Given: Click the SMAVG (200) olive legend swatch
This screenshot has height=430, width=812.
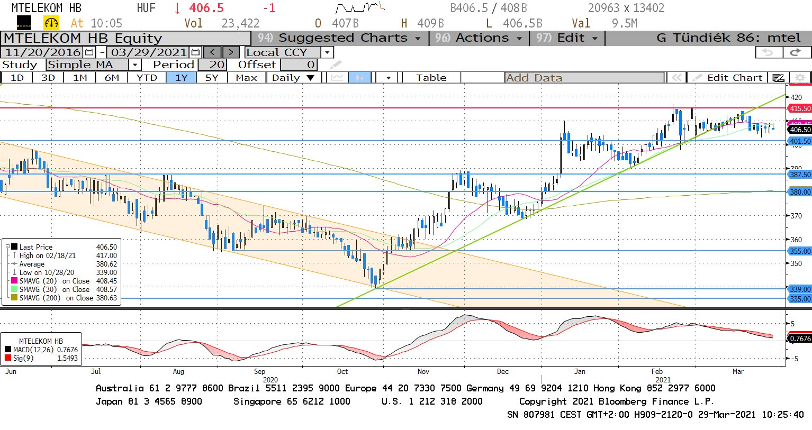Looking at the screenshot, I should click(x=14, y=298).
